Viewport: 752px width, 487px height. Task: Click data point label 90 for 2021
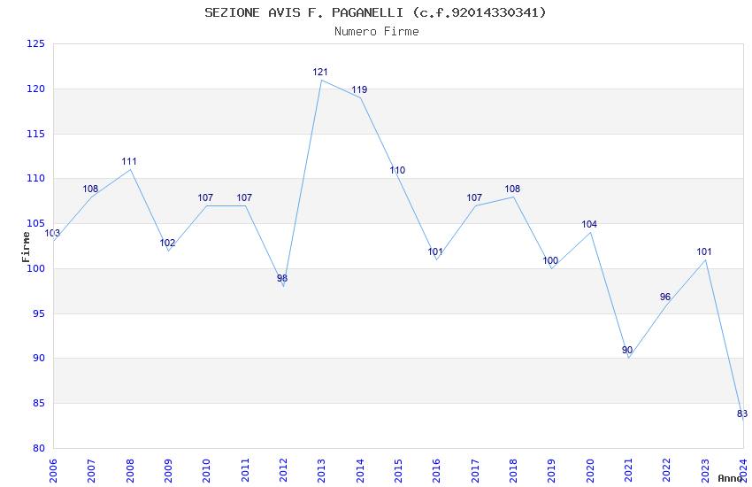pos(627,351)
